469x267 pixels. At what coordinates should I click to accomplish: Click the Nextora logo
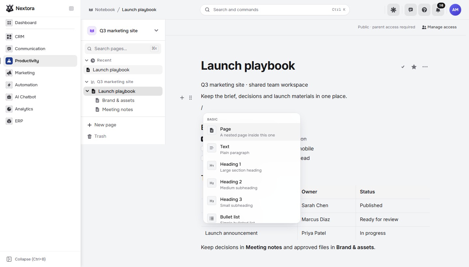[x=10, y=8]
